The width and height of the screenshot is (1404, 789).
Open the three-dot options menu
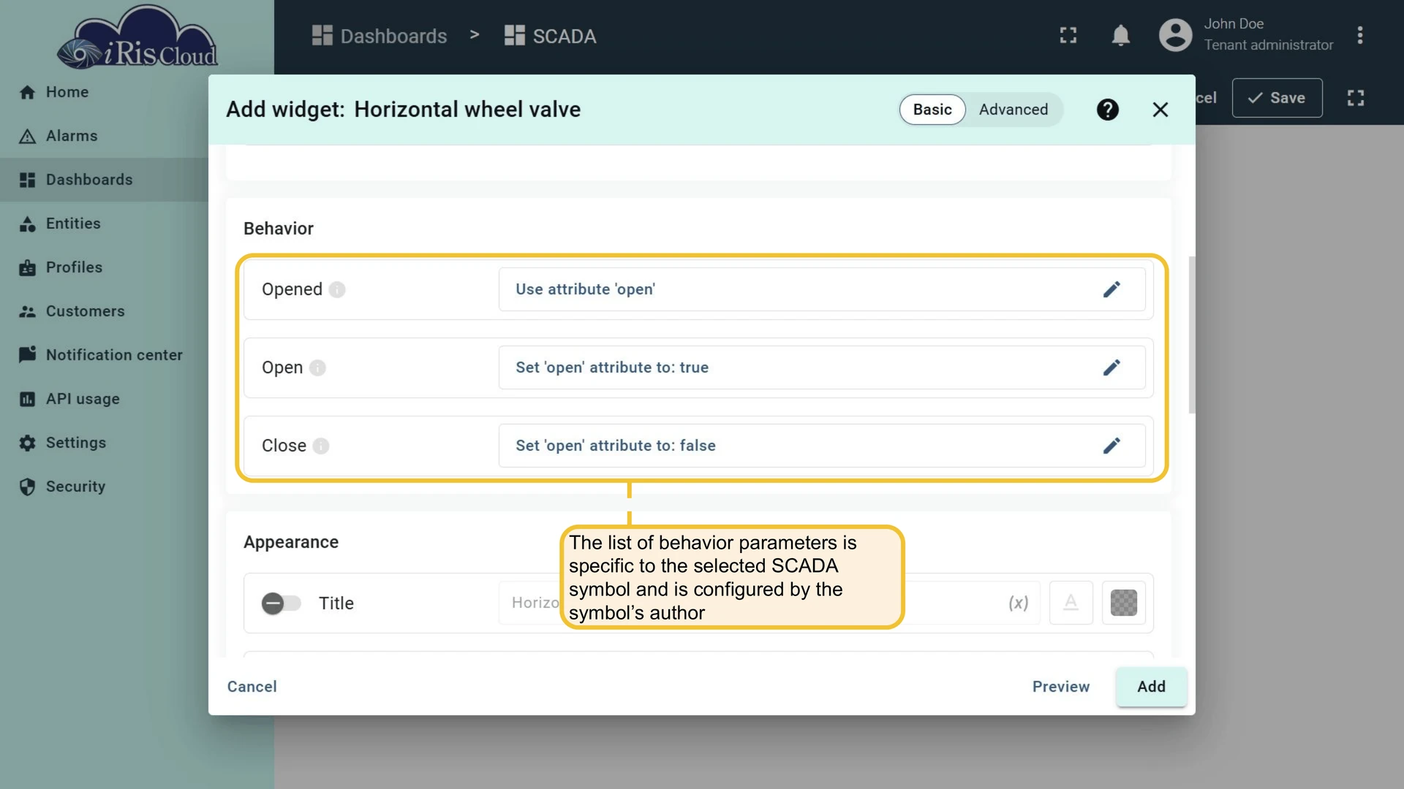(x=1360, y=35)
